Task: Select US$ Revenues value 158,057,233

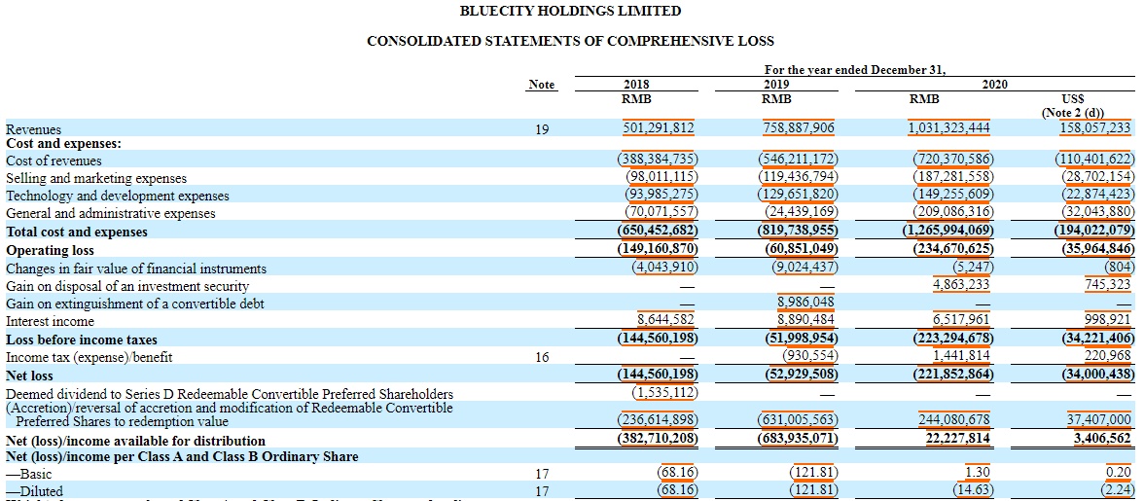Action: tap(1093, 129)
